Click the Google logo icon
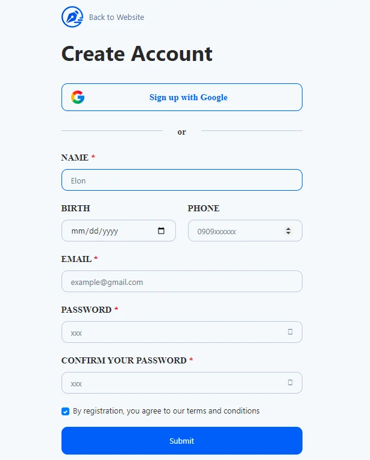This screenshot has width=370, height=460. point(78,97)
